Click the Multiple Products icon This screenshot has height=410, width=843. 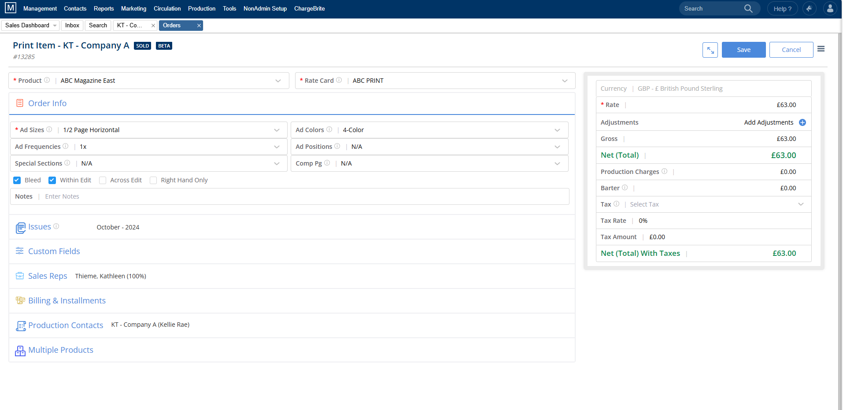tap(20, 351)
